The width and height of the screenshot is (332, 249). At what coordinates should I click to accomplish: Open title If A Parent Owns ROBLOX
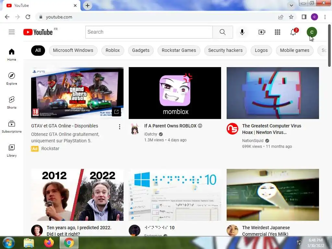173,126
